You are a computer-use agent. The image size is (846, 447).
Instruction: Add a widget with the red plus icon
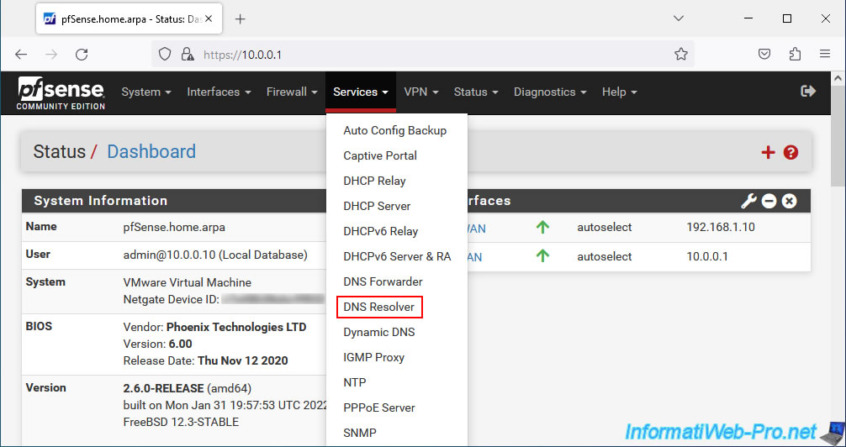tap(768, 153)
